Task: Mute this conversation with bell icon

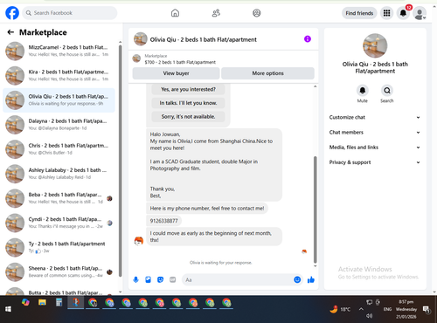Action: click(363, 91)
